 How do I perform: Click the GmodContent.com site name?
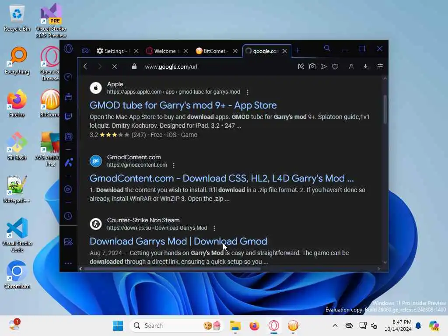pos(134,157)
